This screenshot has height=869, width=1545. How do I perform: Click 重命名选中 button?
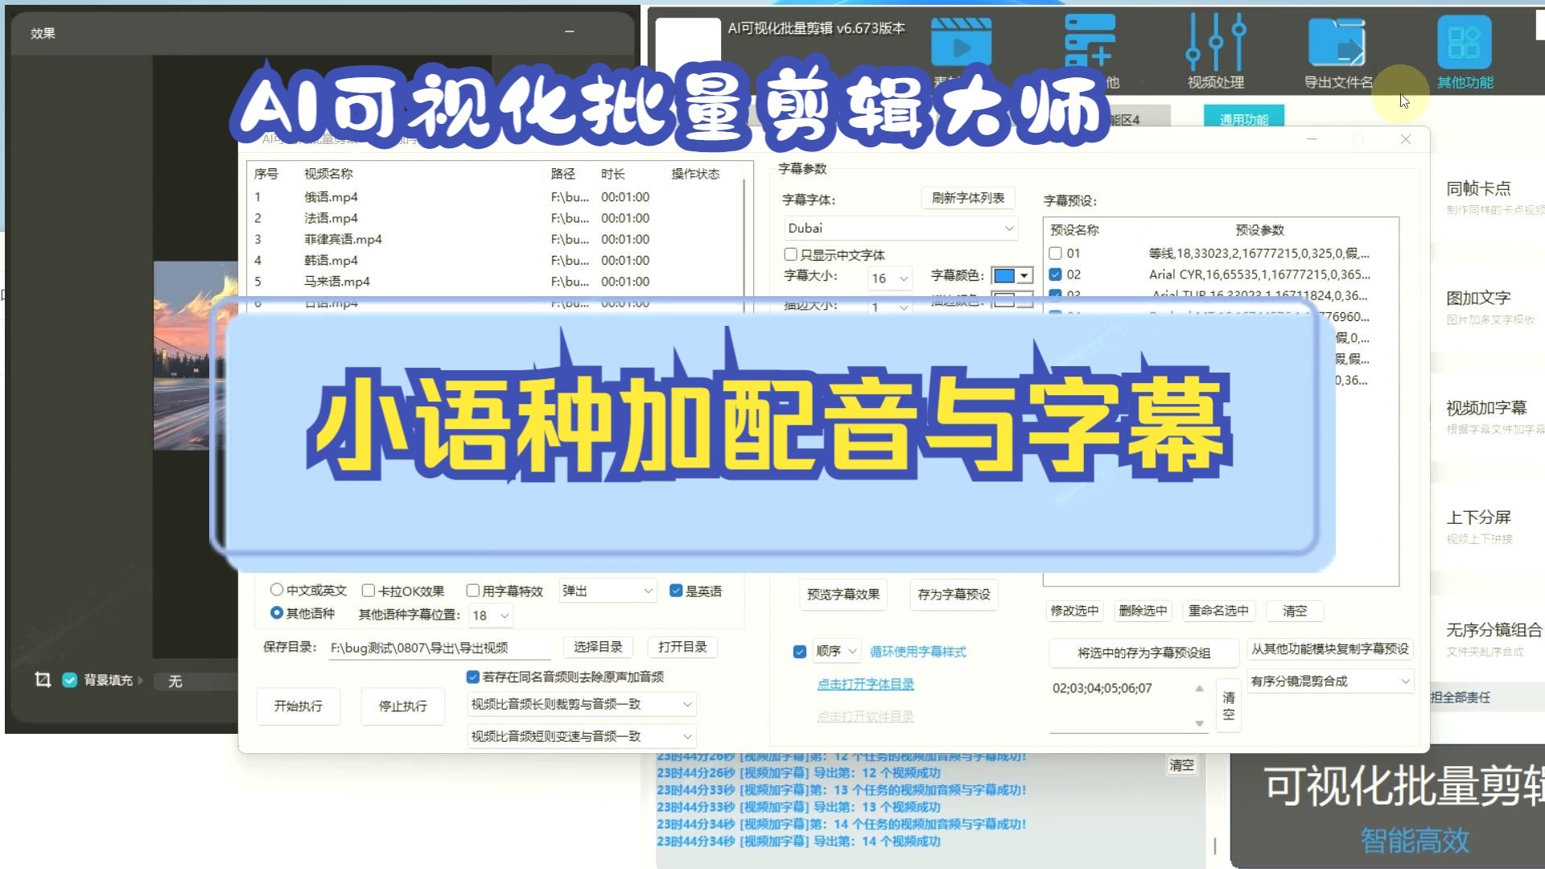tap(1218, 611)
